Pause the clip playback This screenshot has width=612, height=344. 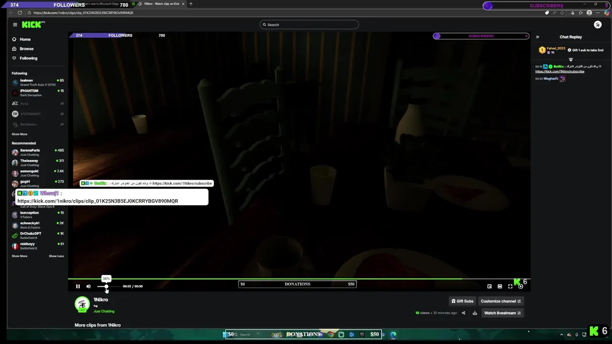78,286
